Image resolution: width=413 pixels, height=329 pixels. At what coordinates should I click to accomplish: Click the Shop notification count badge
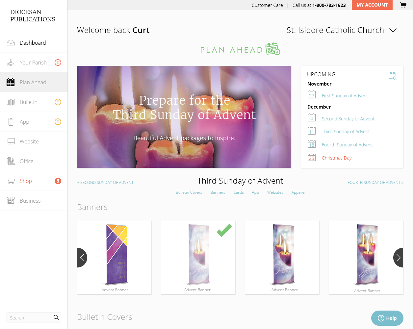58,181
